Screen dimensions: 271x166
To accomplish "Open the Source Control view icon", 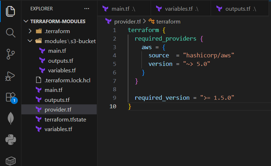I will (x=10, y=54).
